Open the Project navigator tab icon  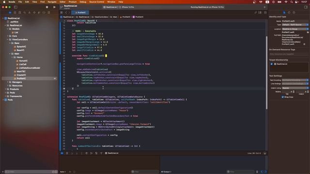(x=10, y=13)
